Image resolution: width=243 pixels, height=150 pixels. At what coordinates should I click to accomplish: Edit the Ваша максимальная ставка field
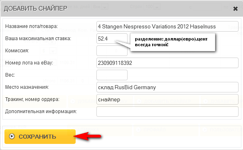pos(112,39)
